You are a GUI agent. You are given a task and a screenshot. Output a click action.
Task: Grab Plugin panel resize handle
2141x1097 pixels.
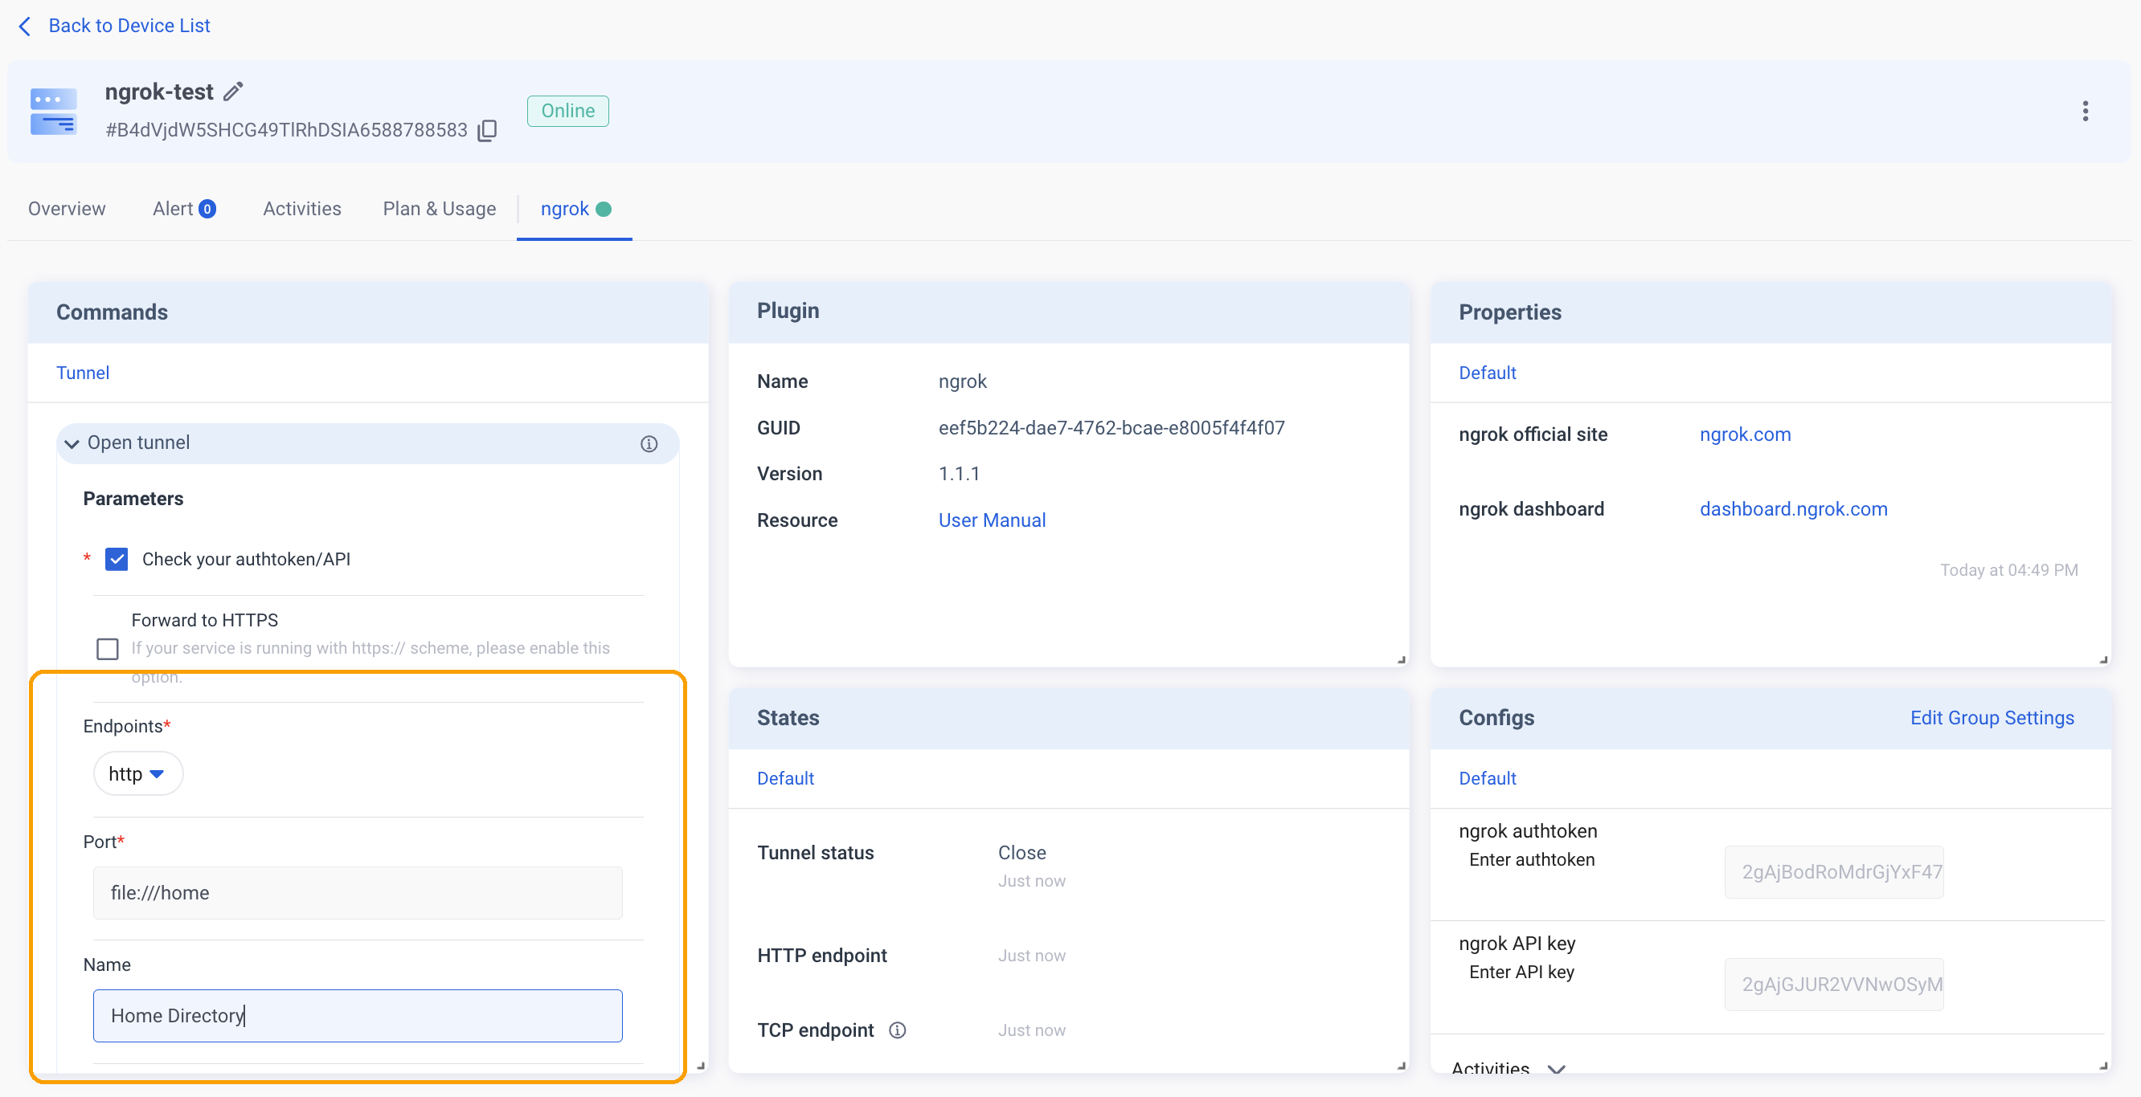1402,659
